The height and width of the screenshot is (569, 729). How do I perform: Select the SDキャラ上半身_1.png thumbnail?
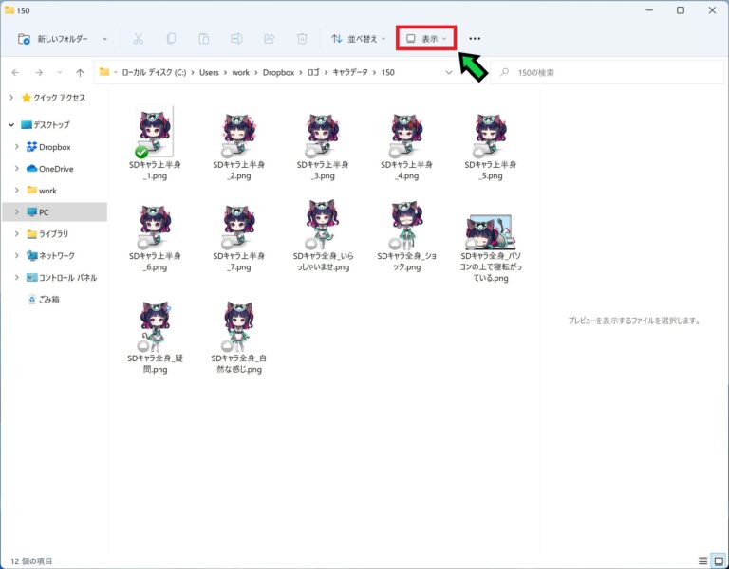coord(155,136)
